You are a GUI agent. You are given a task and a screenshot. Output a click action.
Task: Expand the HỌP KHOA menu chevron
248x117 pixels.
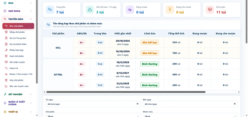(31, 11)
